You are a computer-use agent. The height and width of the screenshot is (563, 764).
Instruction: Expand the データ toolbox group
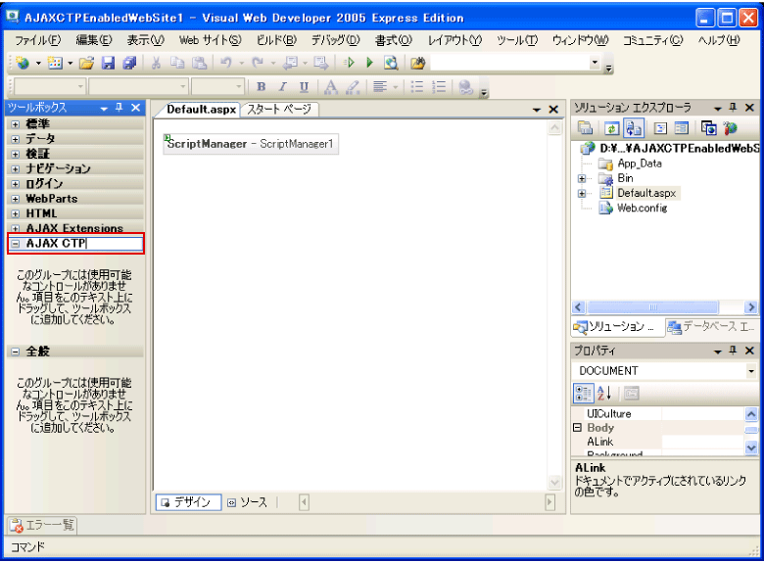tap(15, 139)
